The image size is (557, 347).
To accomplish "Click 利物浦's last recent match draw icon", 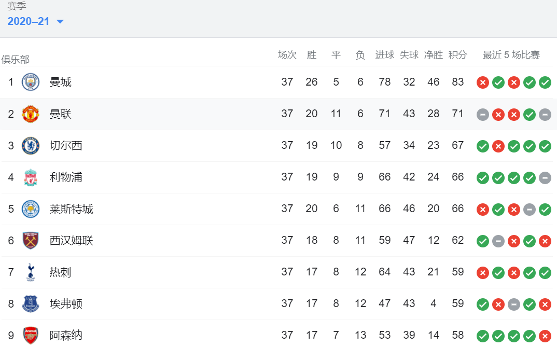I will pos(545,178).
